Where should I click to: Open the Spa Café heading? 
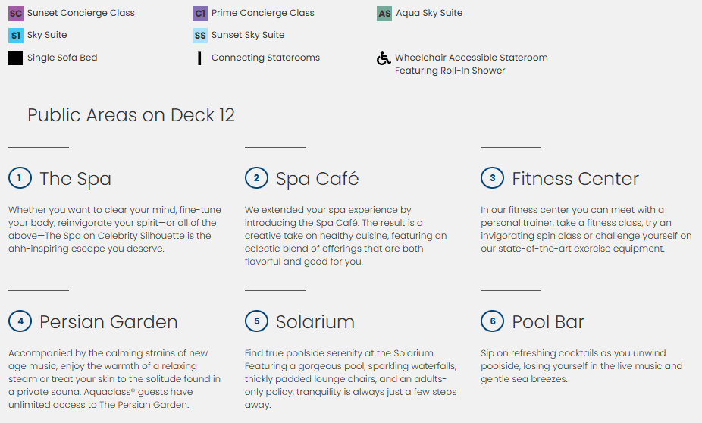[x=317, y=179]
